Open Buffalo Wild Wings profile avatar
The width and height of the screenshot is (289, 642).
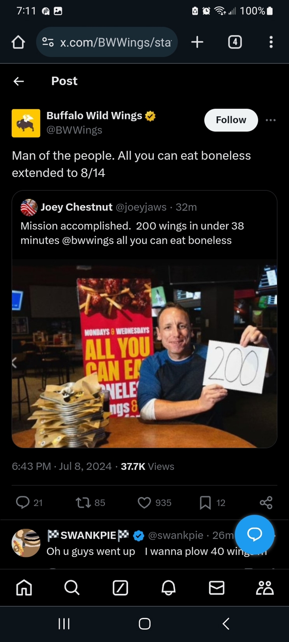pyautogui.click(x=26, y=123)
